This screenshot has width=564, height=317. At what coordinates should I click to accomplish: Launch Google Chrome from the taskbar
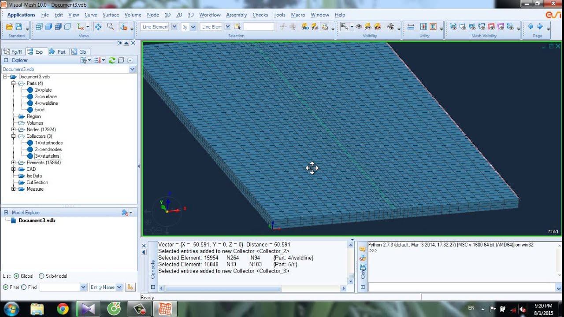tap(63, 309)
